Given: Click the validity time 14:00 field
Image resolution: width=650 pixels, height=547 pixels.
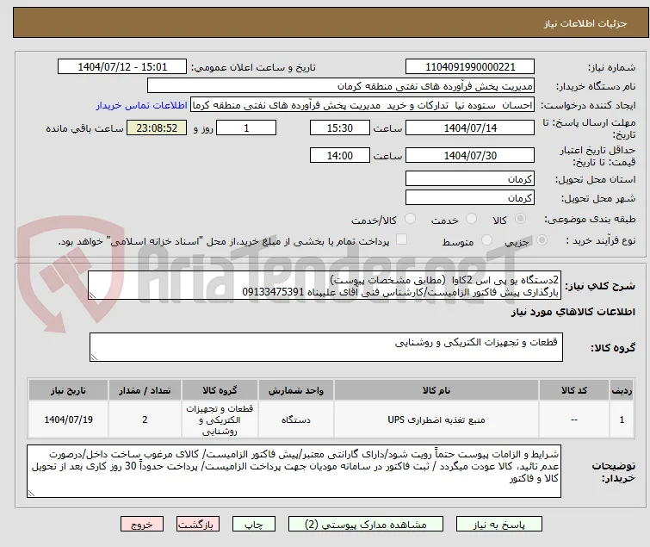Looking at the screenshot, I should click(x=339, y=156).
